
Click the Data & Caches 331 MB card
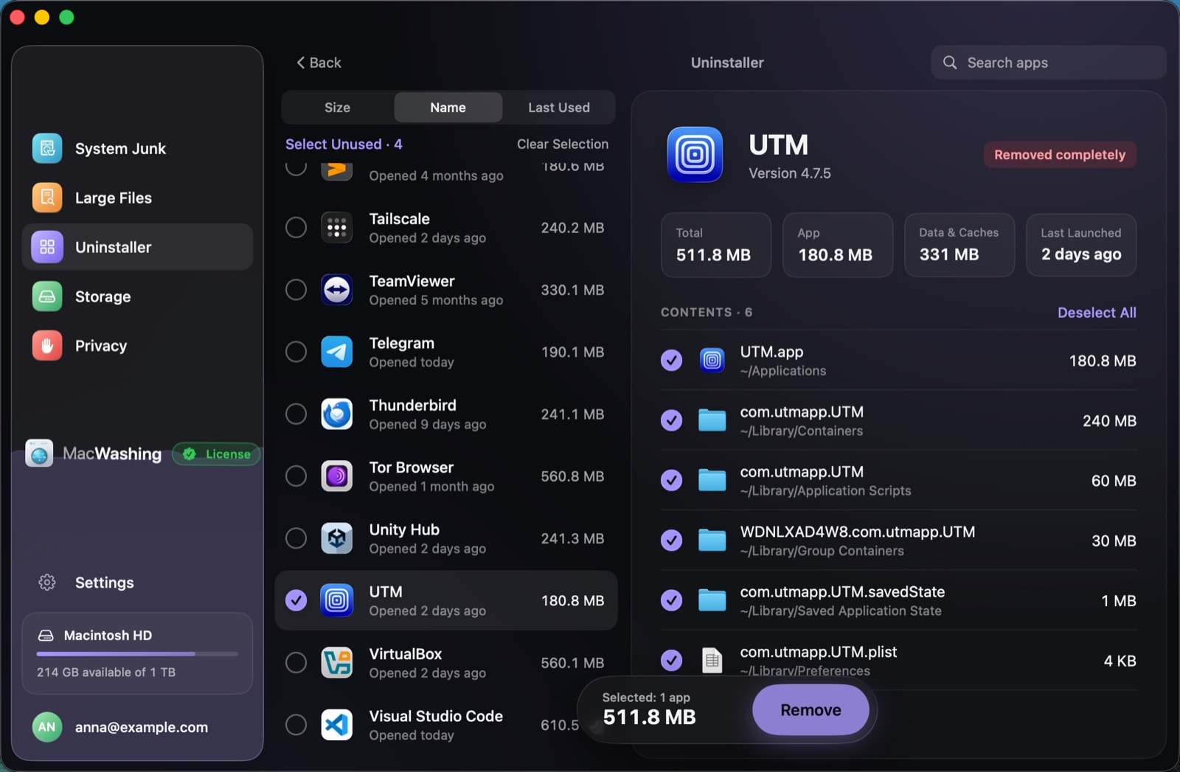pos(959,245)
